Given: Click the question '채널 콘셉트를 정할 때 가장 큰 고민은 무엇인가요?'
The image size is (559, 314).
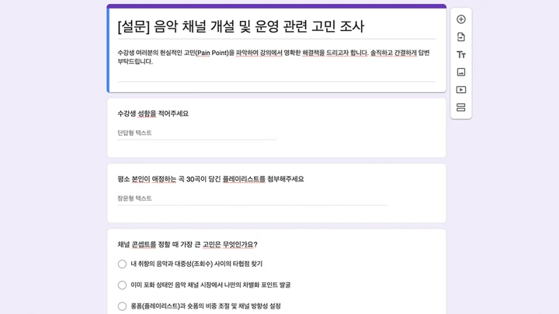Looking at the screenshot, I should pyautogui.click(x=188, y=244).
